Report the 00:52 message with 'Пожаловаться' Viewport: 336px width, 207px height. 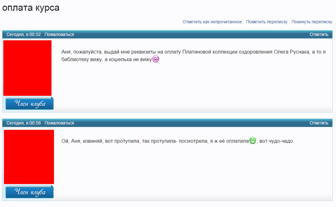[x=59, y=34]
